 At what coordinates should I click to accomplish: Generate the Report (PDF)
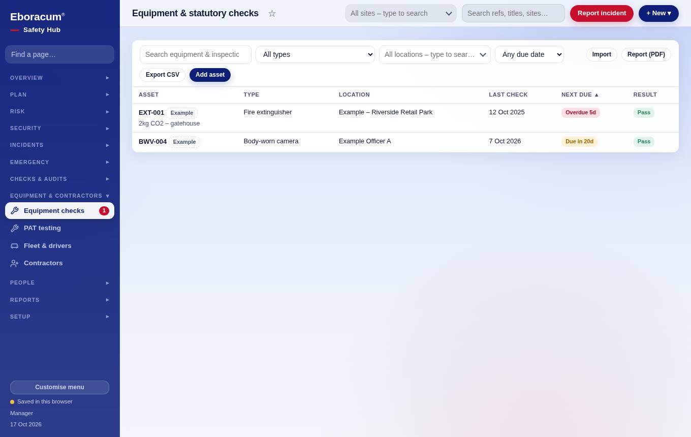point(646,54)
